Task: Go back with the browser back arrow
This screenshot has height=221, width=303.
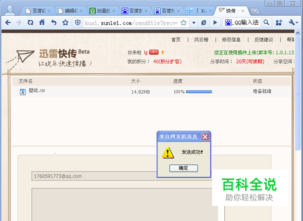Action: (x=8, y=22)
